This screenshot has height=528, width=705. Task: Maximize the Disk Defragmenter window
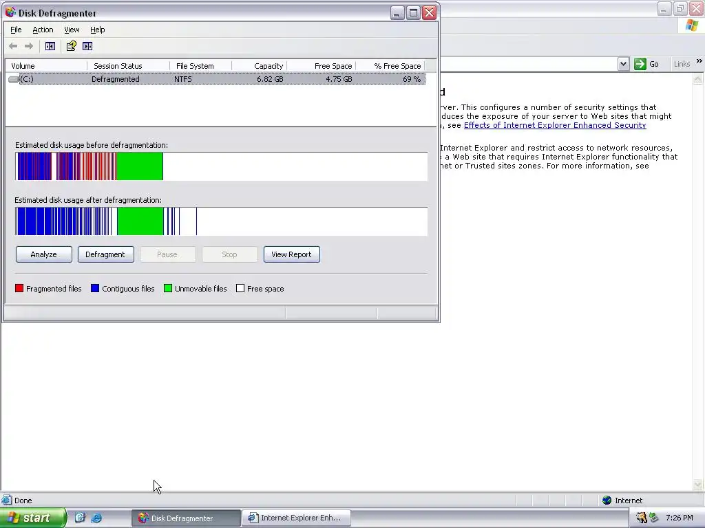(x=413, y=12)
